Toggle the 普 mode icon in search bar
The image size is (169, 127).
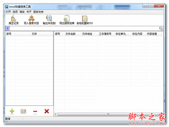click(7, 28)
